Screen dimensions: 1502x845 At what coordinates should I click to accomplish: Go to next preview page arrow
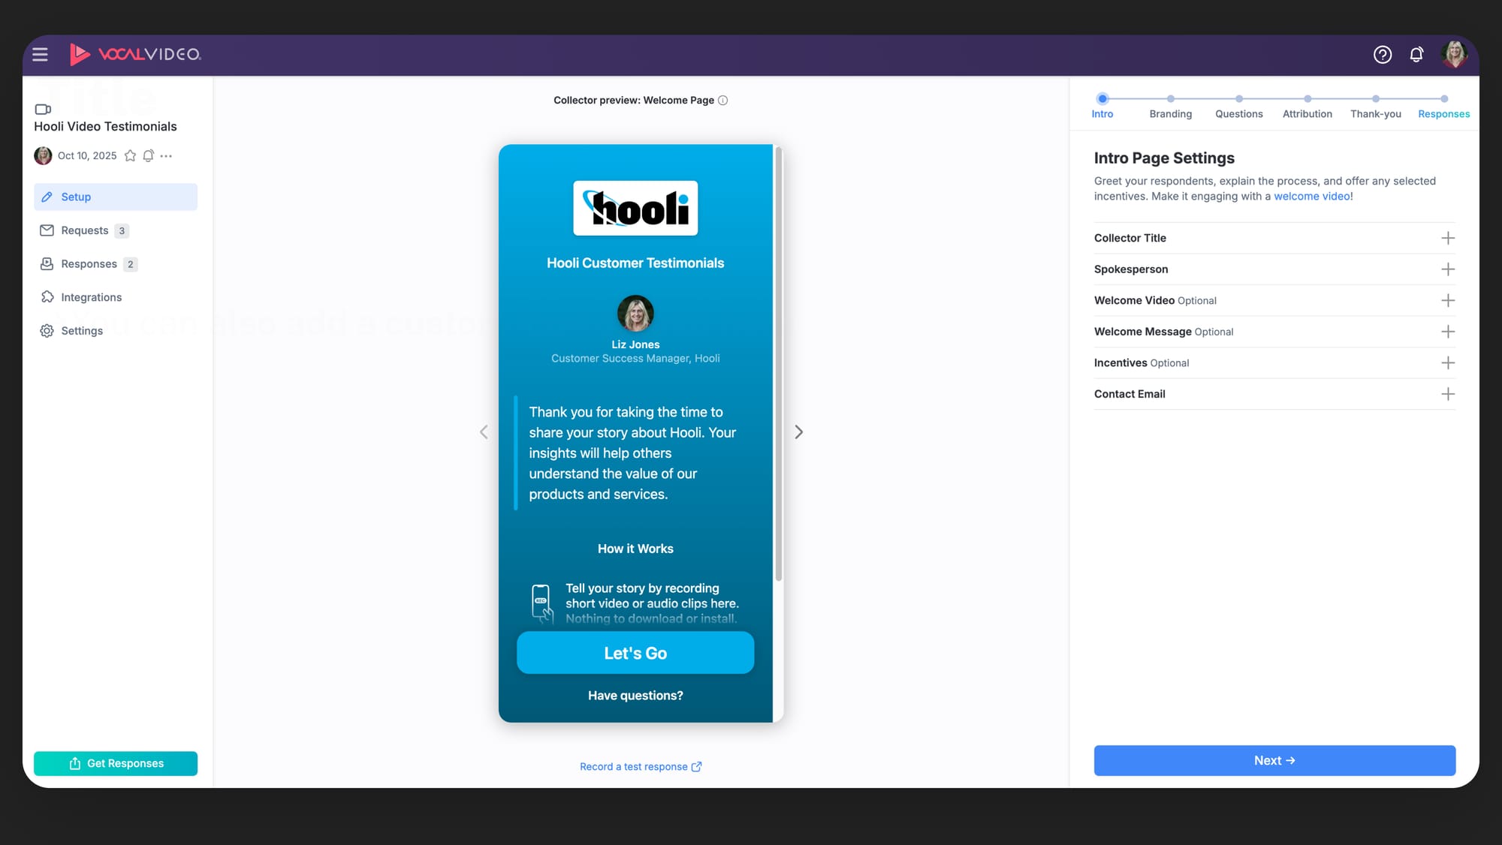798,432
